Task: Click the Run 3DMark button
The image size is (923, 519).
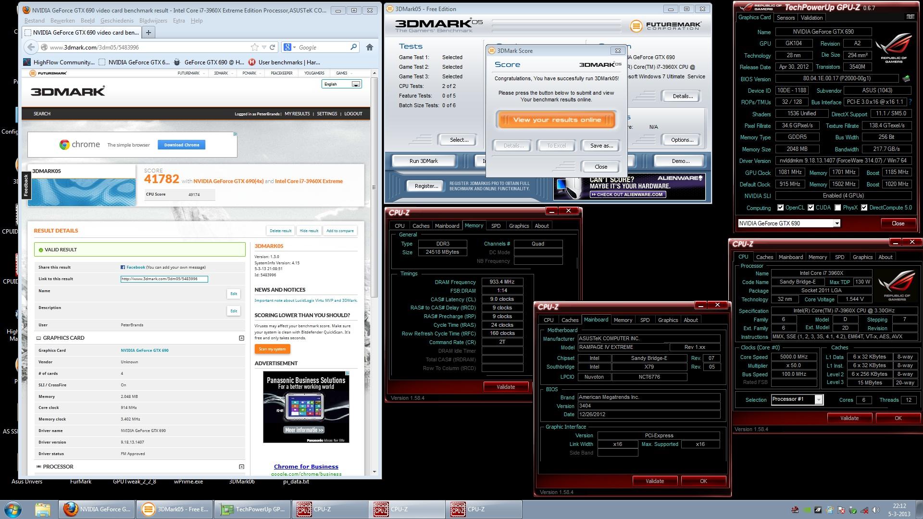Action: click(x=424, y=161)
